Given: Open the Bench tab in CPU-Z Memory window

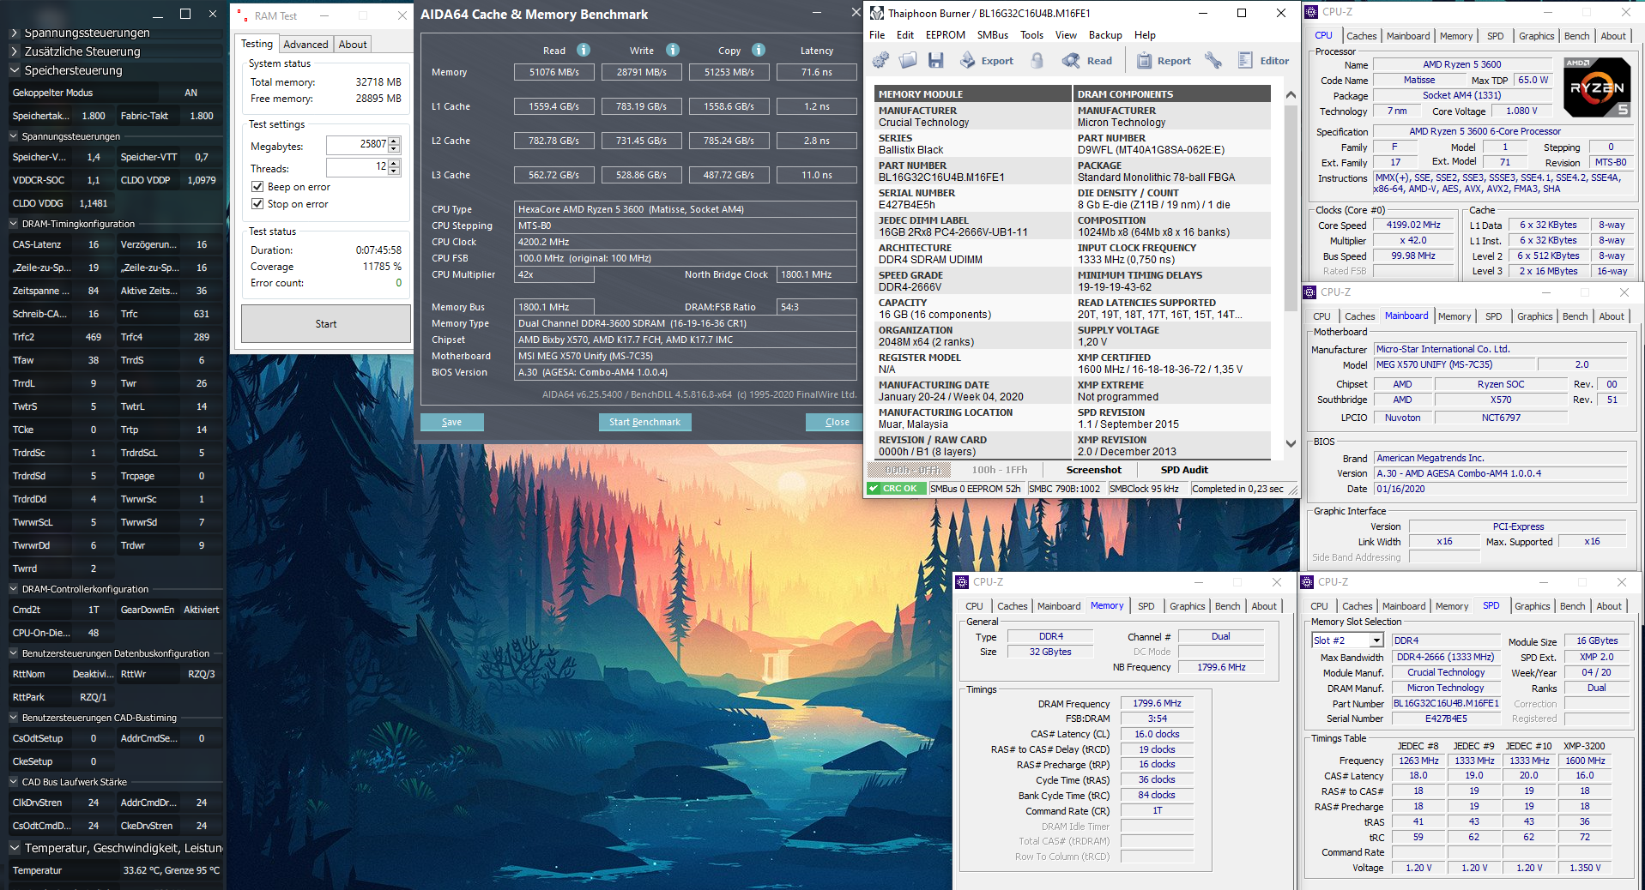Looking at the screenshot, I should [x=1227, y=606].
